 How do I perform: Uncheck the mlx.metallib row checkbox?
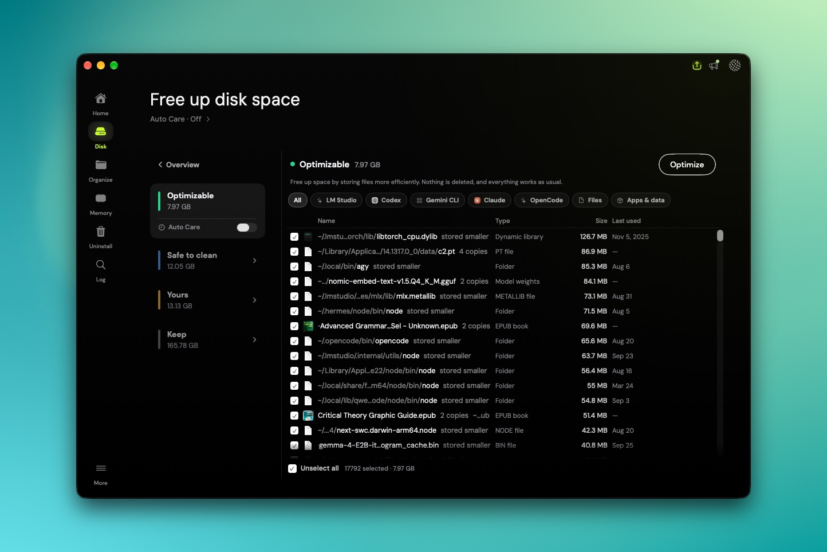(294, 296)
